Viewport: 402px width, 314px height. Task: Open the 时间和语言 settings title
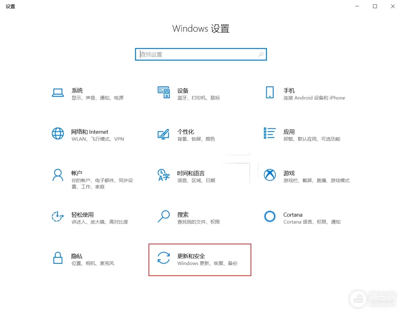coord(191,173)
